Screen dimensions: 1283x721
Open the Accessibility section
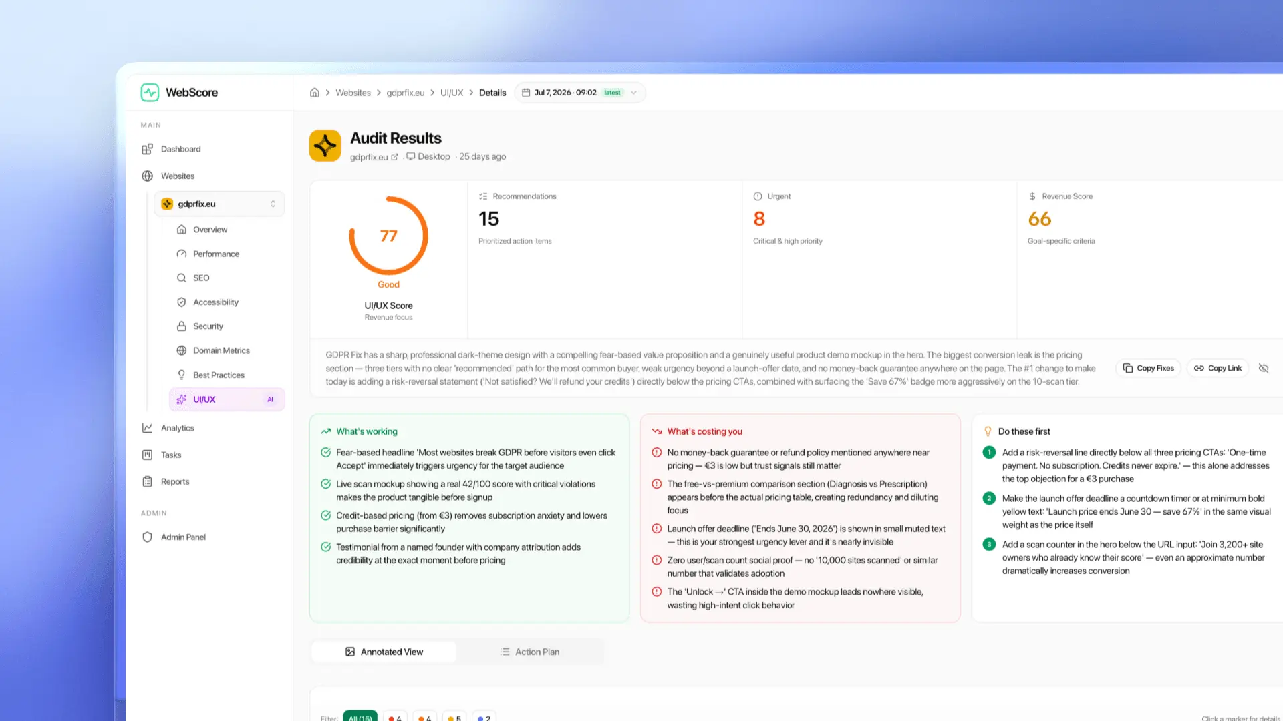point(215,302)
